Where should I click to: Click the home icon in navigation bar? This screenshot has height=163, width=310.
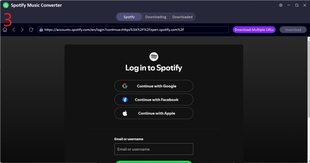point(5,30)
